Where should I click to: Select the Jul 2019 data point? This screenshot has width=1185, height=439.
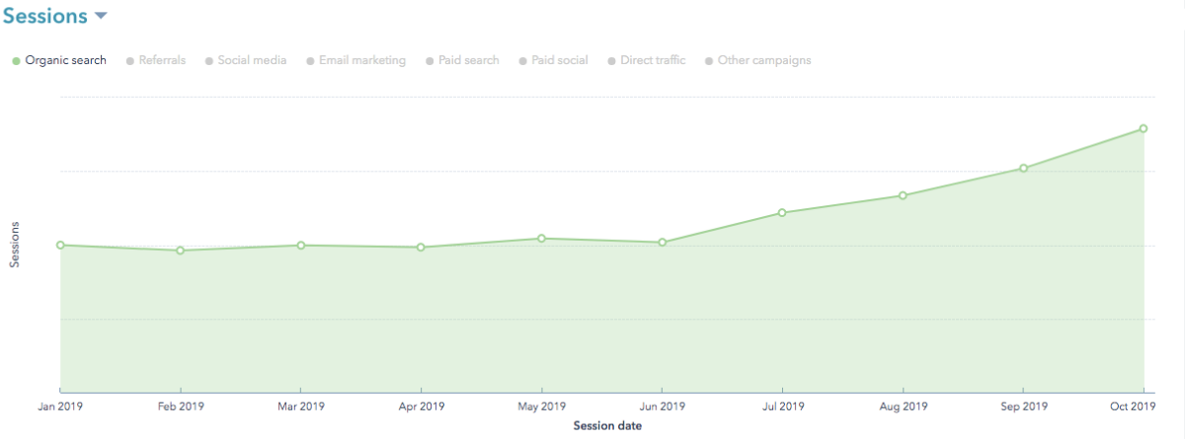[x=782, y=212]
